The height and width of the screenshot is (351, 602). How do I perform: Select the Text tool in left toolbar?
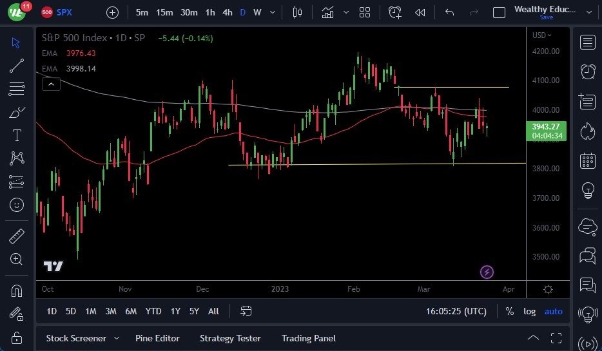pyautogui.click(x=17, y=135)
